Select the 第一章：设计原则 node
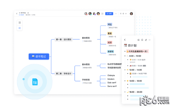The width and height of the screenshot is (173, 109). tap(63, 39)
